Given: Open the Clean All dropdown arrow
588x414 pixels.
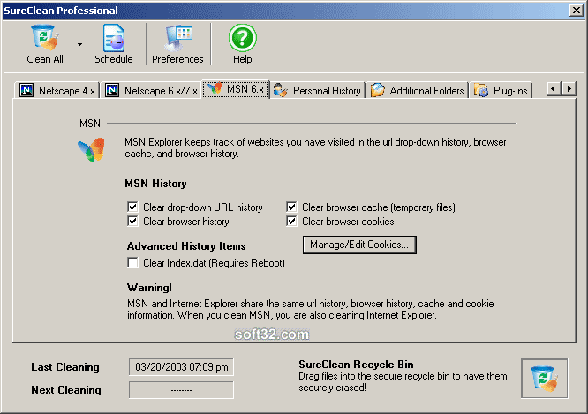Looking at the screenshot, I should 79,45.
